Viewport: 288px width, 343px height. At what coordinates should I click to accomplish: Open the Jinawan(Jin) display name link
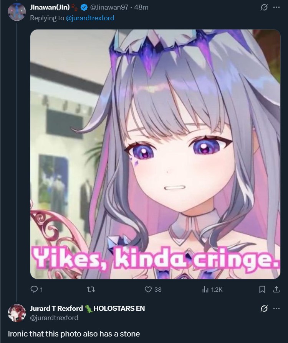click(50, 7)
